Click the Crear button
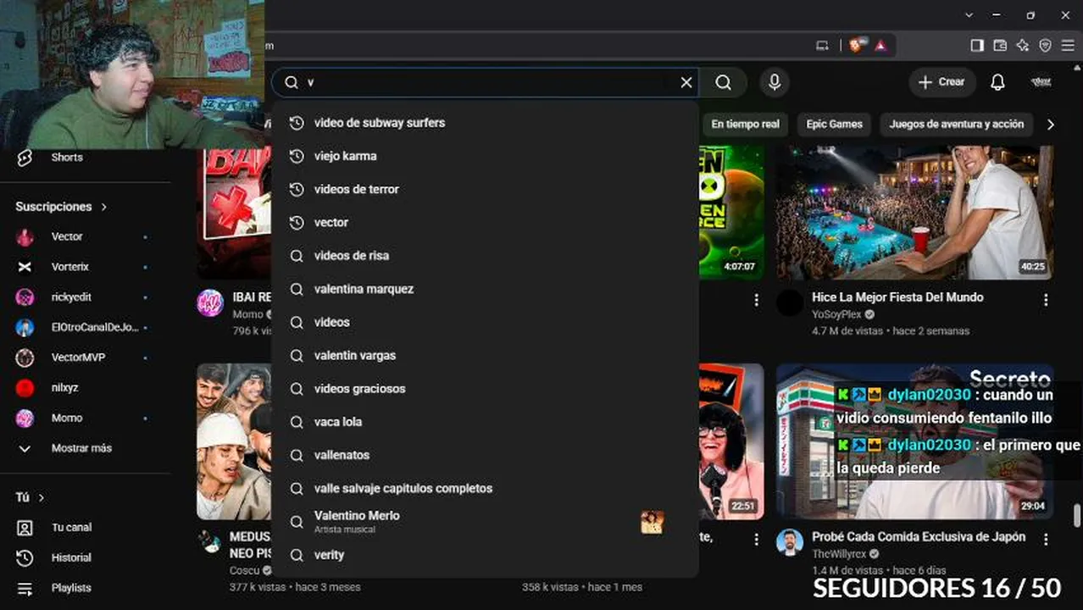 pos(941,82)
